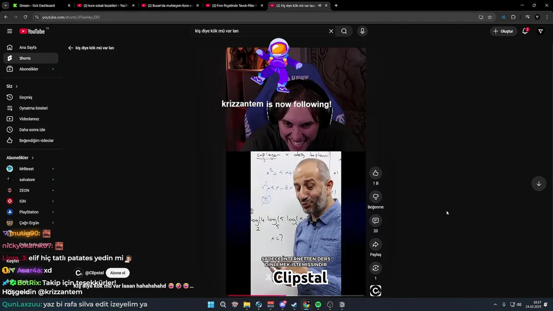Open Daha sonra izle list

(30, 130)
